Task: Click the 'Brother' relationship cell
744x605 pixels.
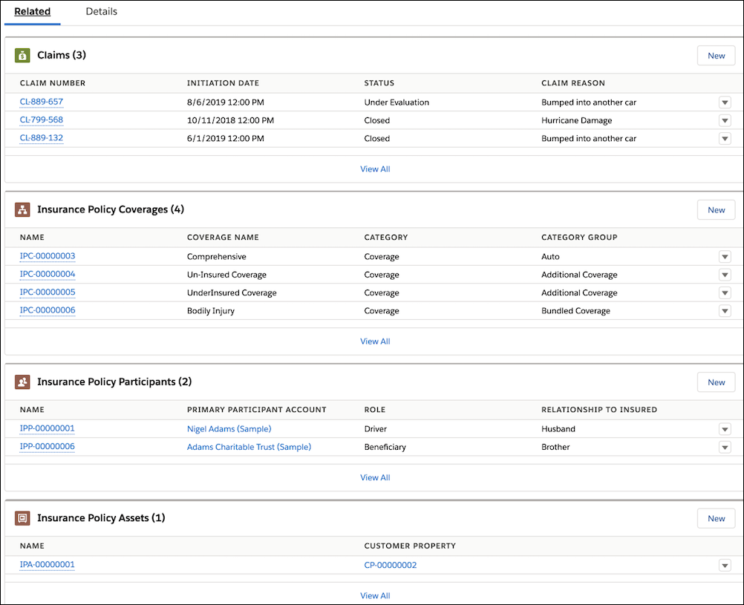Action: pyautogui.click(x=555, y=447)
